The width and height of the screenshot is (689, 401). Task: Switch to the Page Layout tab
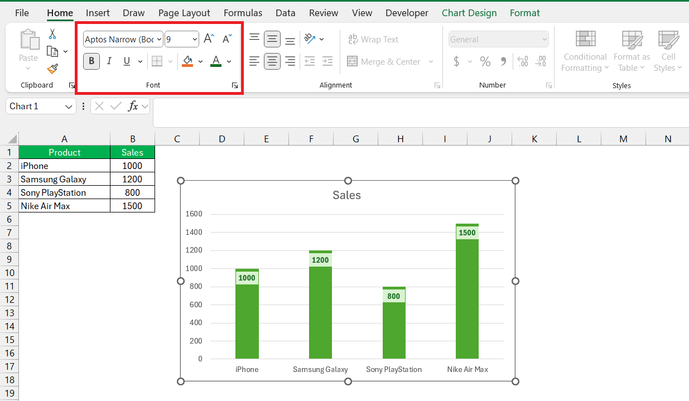(x=184, y=13)
